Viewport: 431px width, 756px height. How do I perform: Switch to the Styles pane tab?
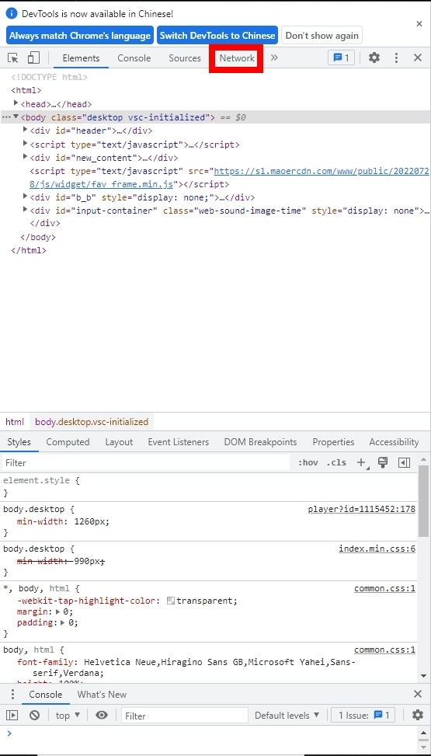[19, 442]
